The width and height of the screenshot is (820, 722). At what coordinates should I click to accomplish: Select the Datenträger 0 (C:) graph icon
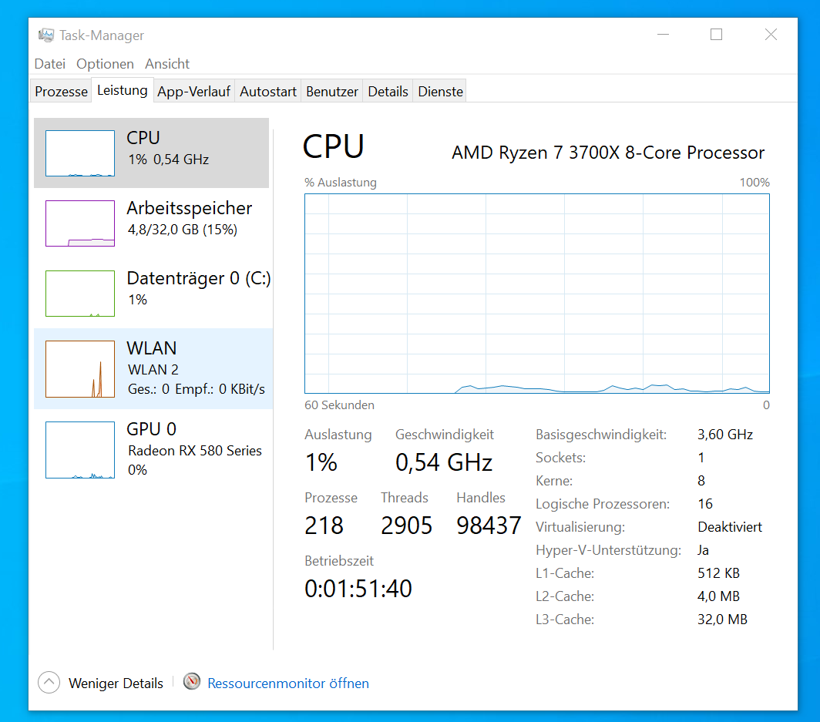79,293
